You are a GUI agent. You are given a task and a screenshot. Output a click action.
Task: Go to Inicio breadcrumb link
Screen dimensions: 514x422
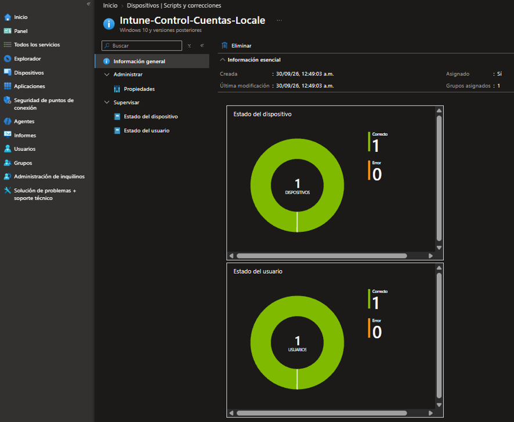pos(110,6)
